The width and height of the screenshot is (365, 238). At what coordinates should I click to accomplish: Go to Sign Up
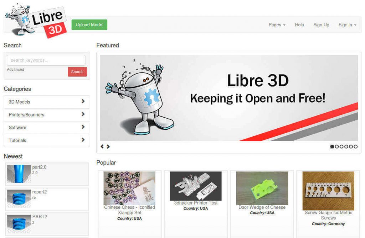pyautogui.click(x=321, y=25)
